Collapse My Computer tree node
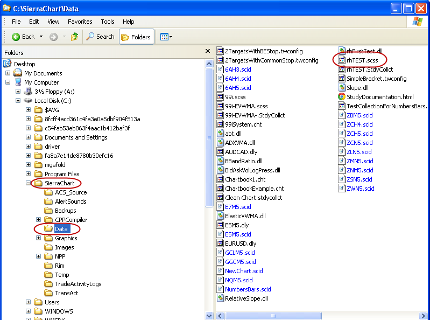 point(8,82)
